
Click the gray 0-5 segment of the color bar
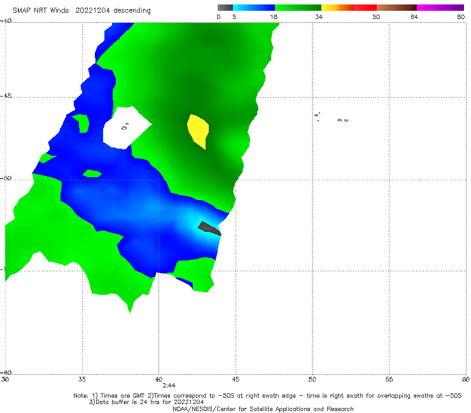(225, 8)
